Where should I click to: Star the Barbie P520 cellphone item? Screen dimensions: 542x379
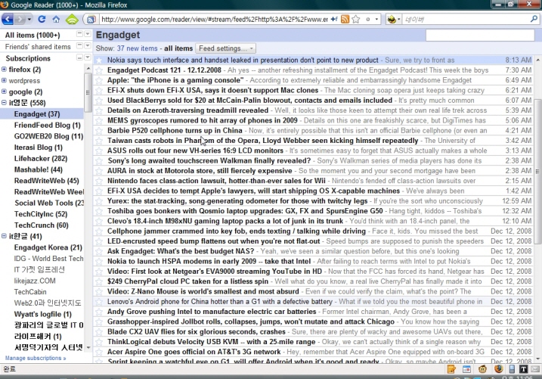[x=99, y=130]
